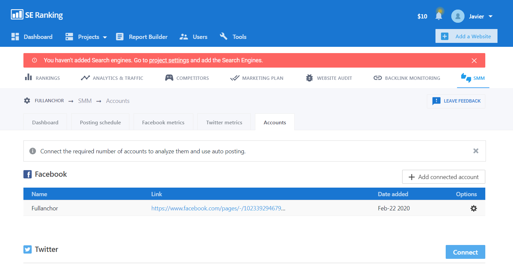Viewport: 513px width, 274px height.
Task: Expand the Projects dropdown arrow
Action: coord(105,37)
